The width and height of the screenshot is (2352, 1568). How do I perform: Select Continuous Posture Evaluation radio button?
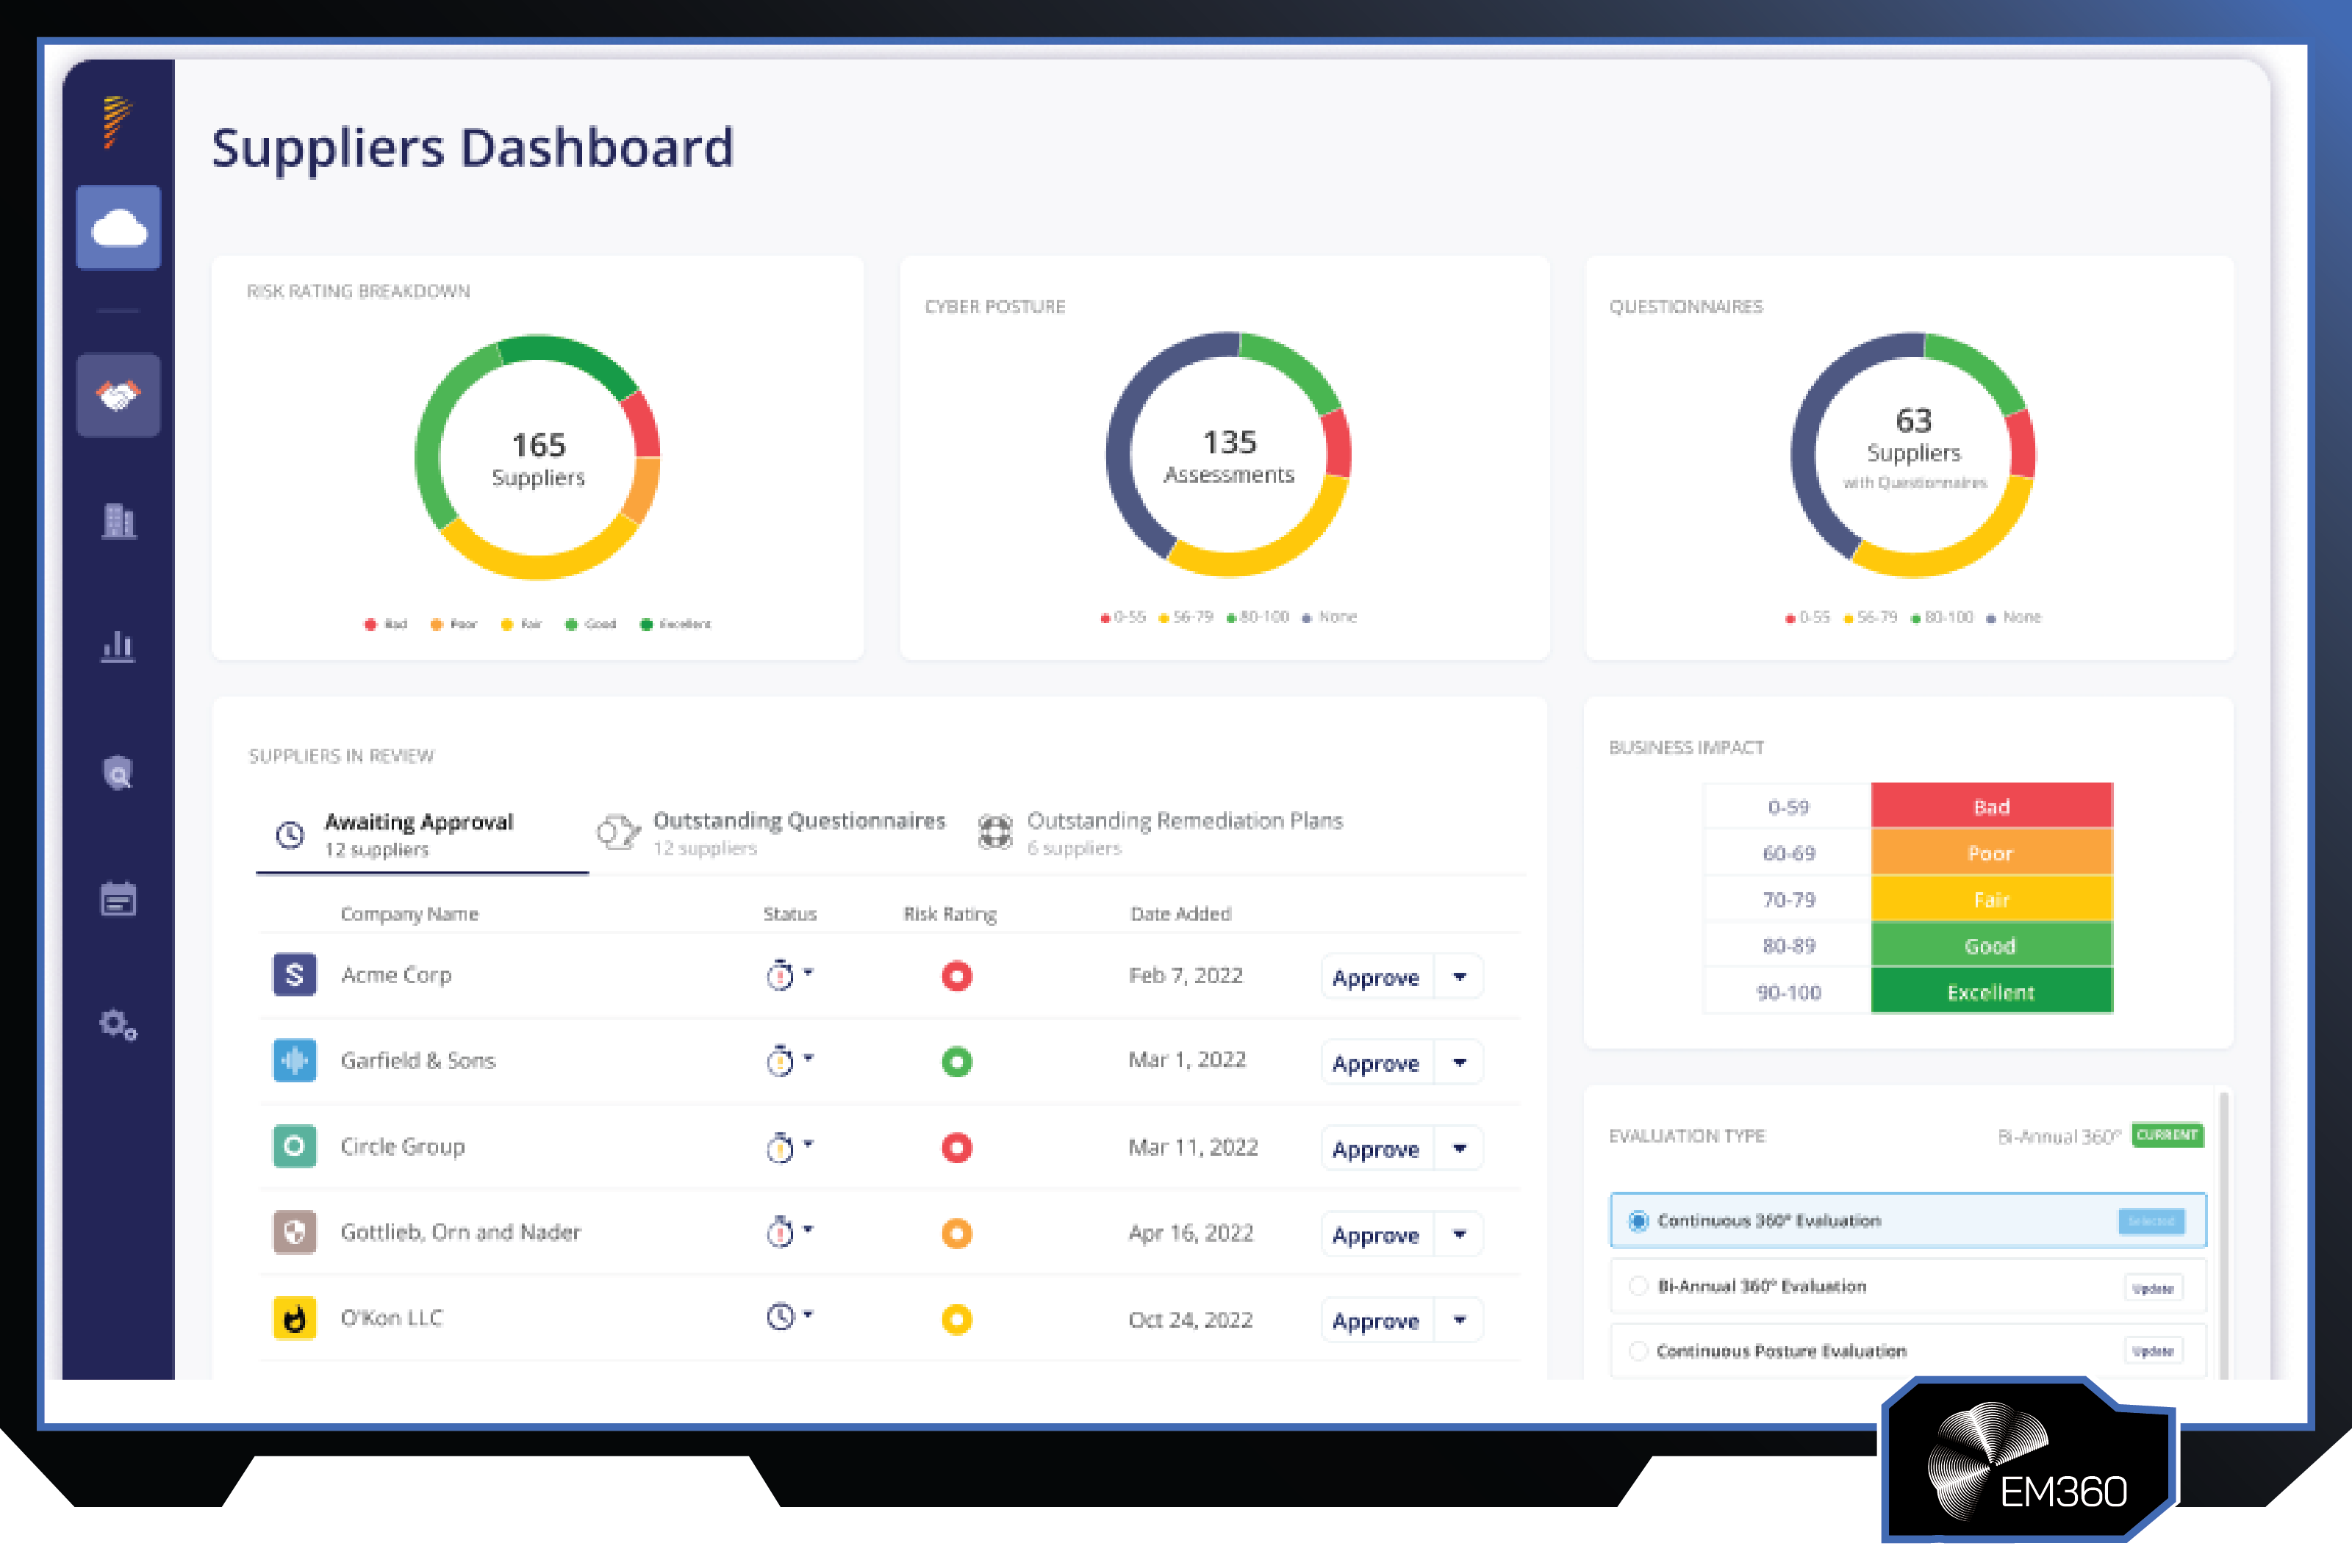click(1638, 1351)
